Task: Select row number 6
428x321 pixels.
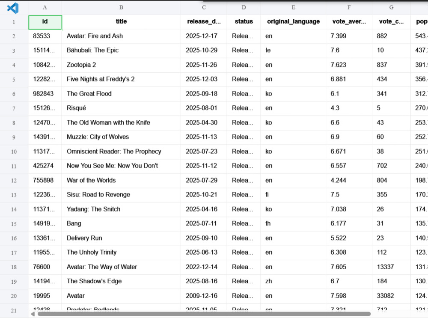Action: coord(14,94)
